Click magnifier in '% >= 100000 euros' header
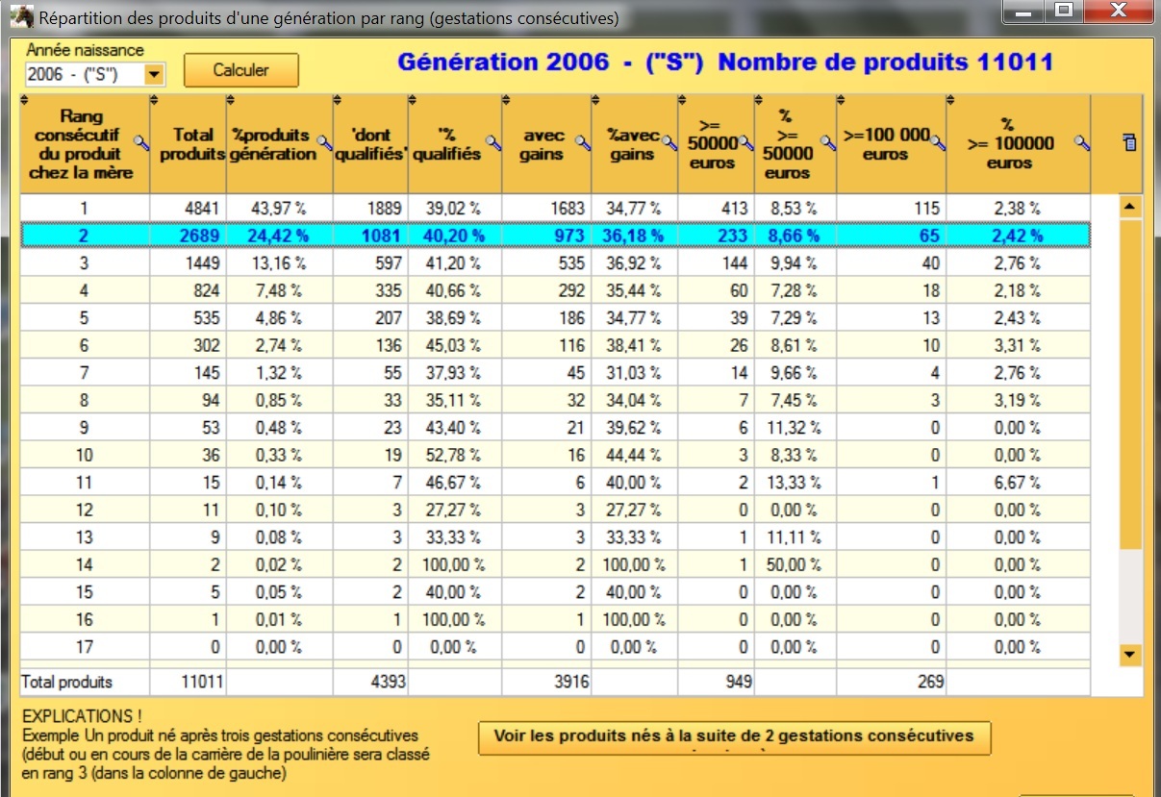This screenshot has width=1161, height=797. 1082,143
